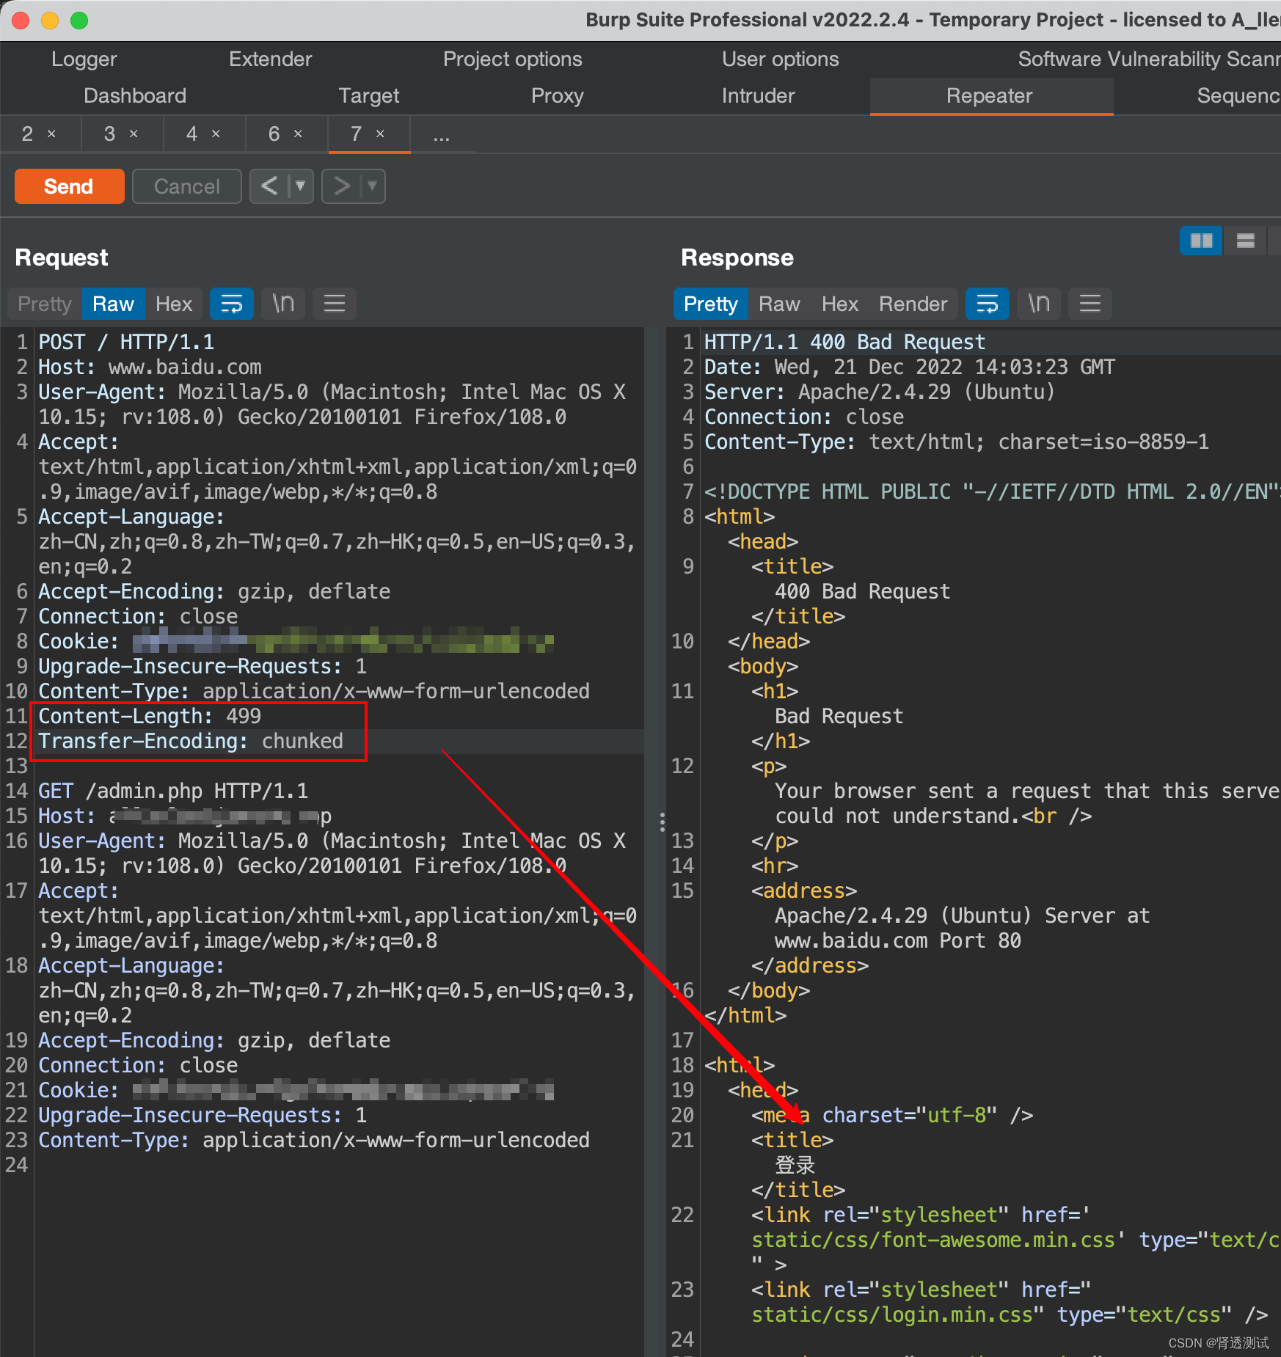Close Repeater tab 6
Screen dimensions: 1281x1357
(x=298, y=133)
